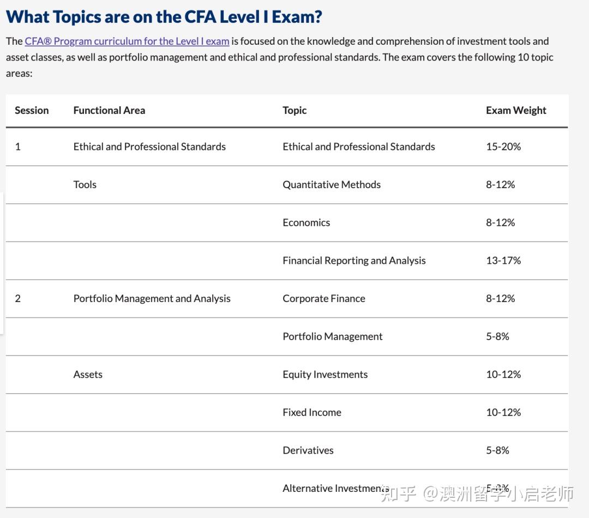
Task: Click the 15-20% exam weight for Ethical Standards
Action: (503, 147)
